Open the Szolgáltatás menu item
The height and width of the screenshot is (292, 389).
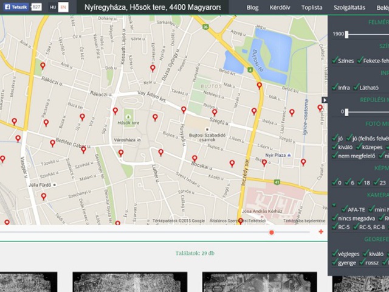click(349, 8)
